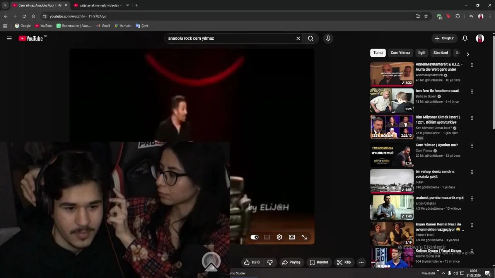Show more filter chips with right arrow

click(x=468, y=54)
